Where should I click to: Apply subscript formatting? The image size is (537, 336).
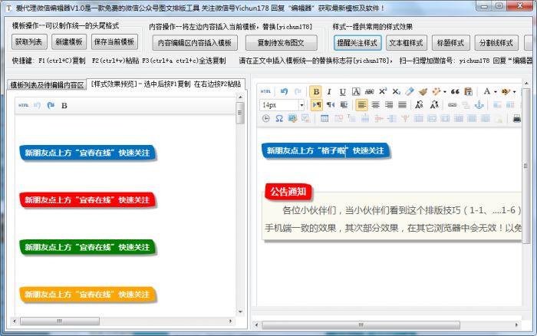pos(397,91)
